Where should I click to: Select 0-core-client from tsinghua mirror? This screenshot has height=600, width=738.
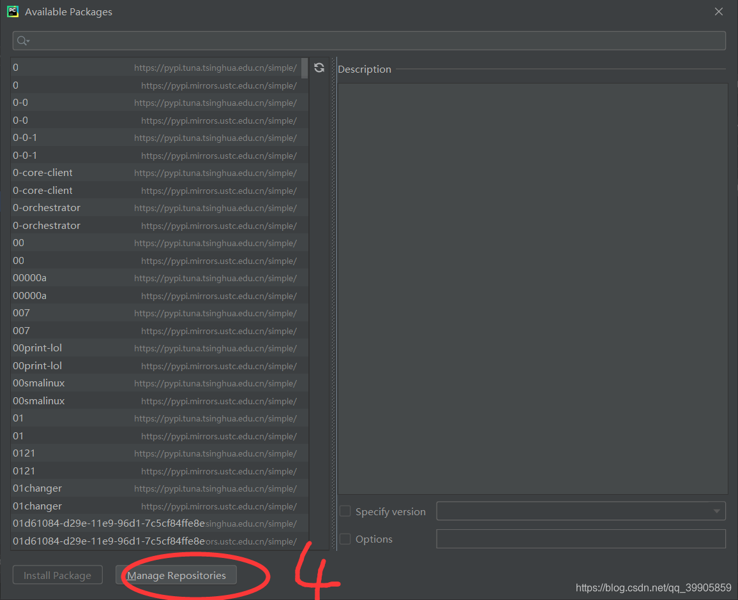[160, 173]
